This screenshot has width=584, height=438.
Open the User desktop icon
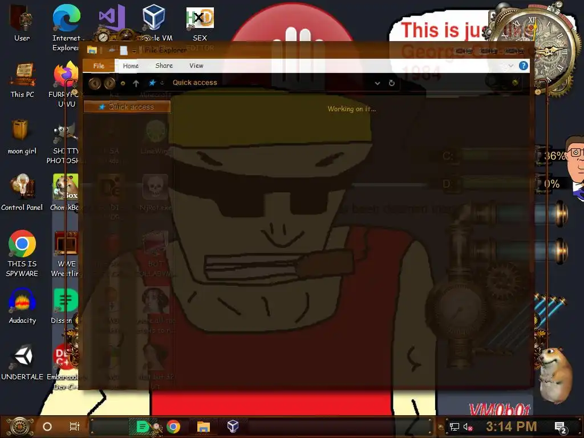(x=22, y=23)
